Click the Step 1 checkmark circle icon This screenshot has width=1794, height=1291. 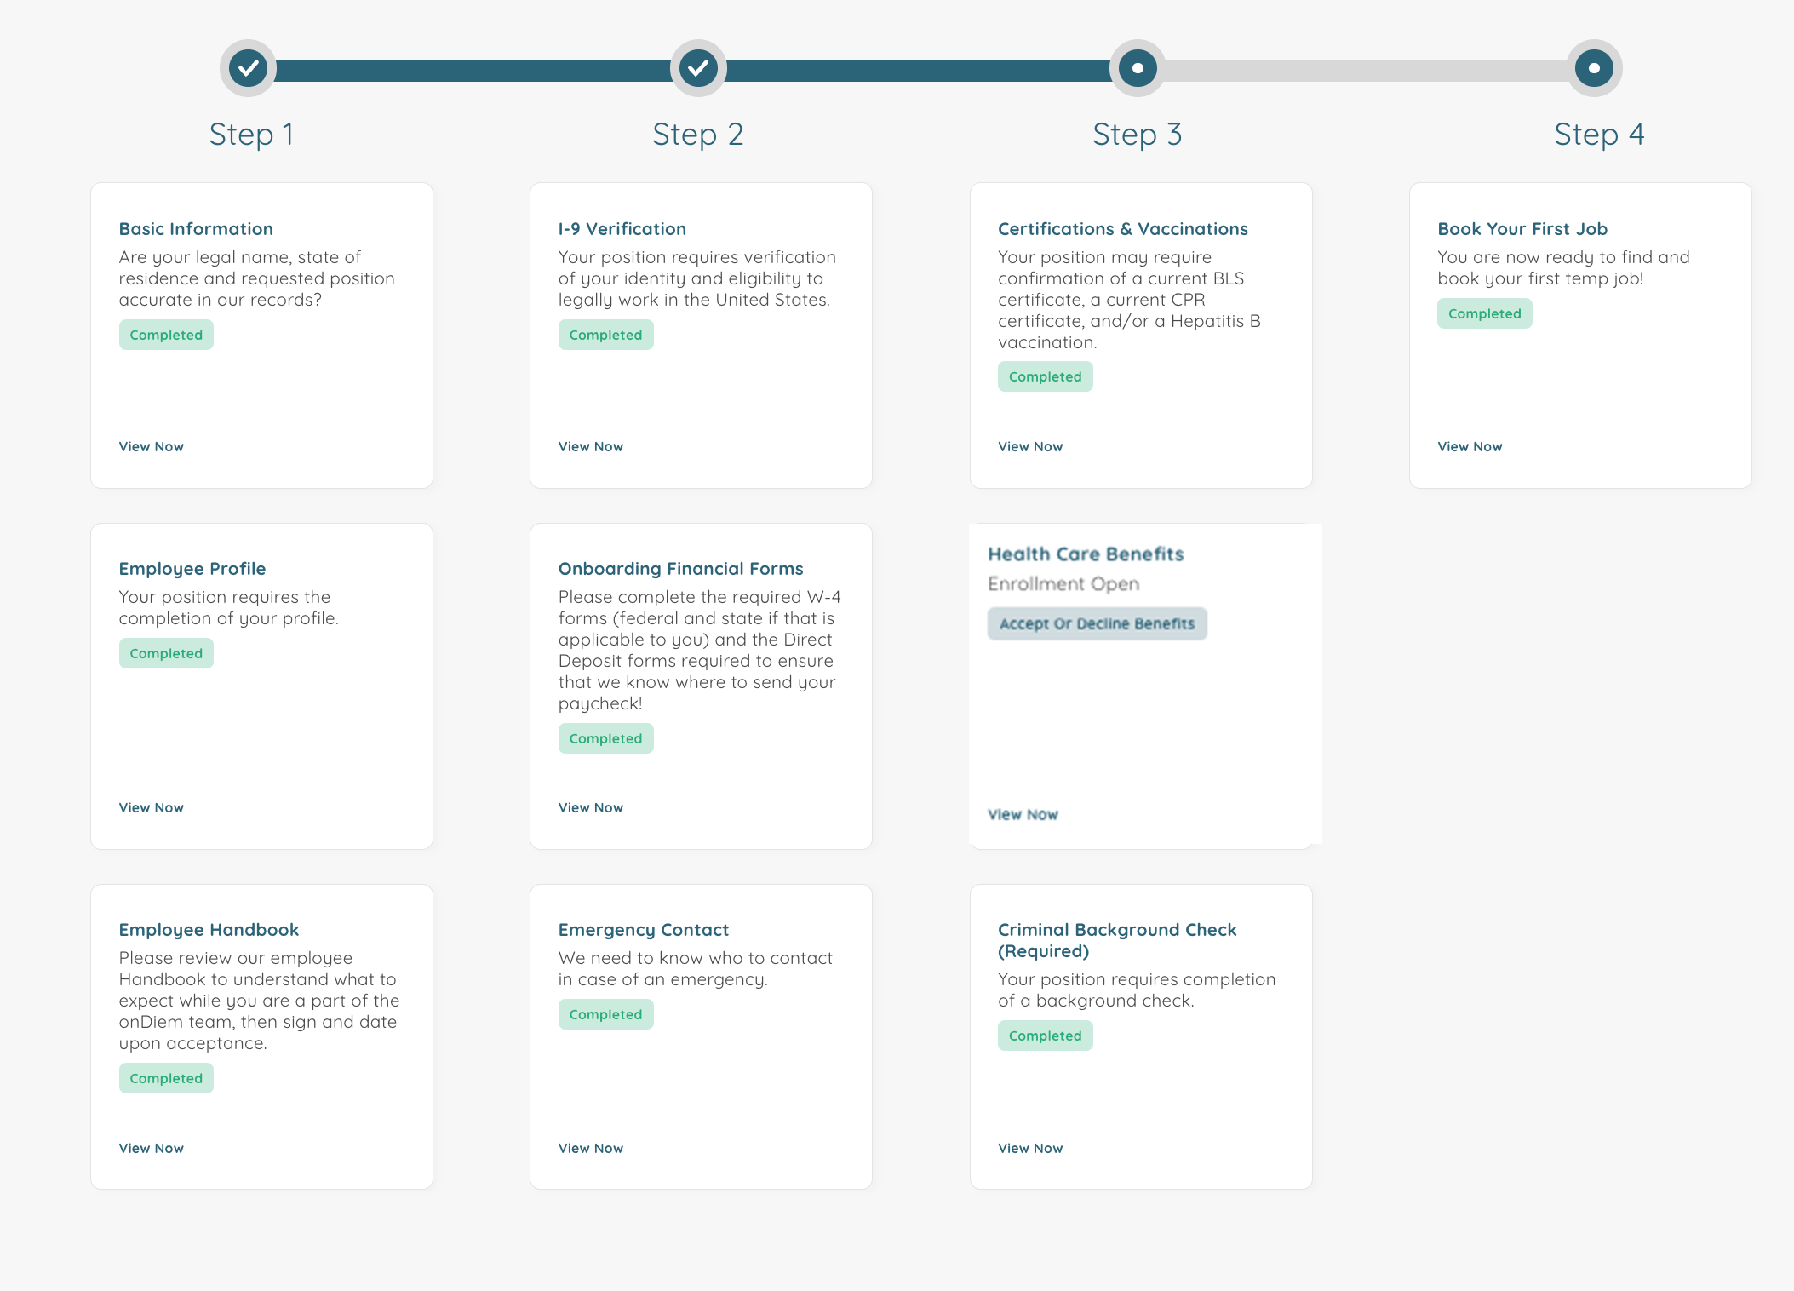tap(248, 68)
